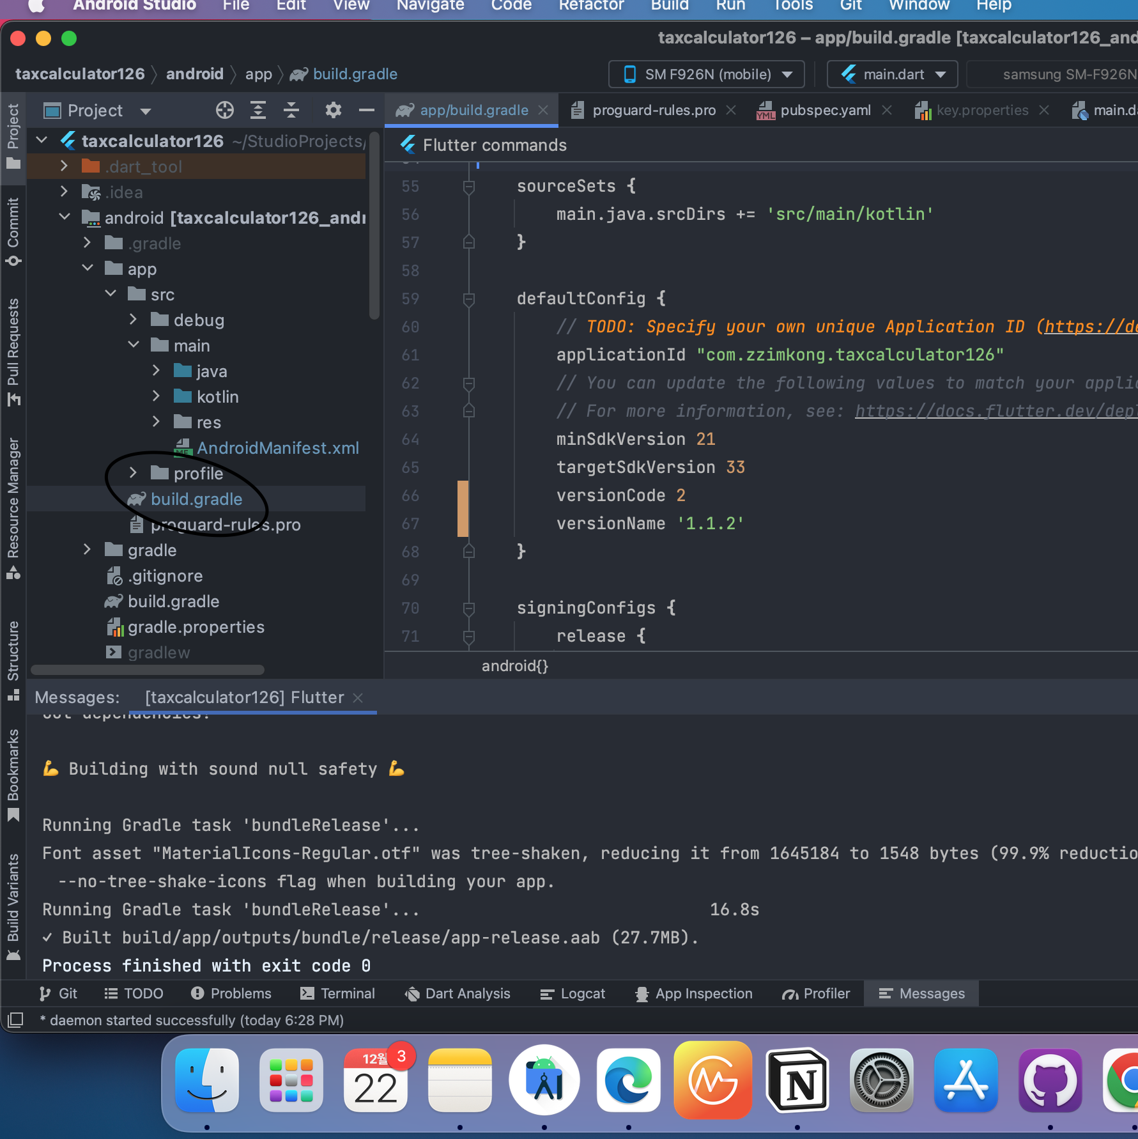Open the Navigate menu
The image size is (1138, 1139).
(x=430, y=6)
